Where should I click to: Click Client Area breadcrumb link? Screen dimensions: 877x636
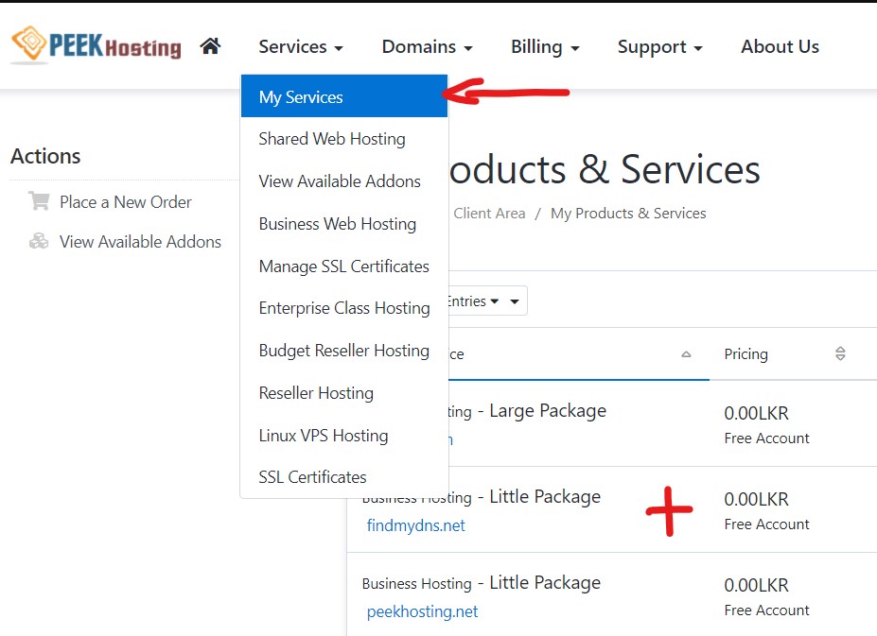click(489, 214)
